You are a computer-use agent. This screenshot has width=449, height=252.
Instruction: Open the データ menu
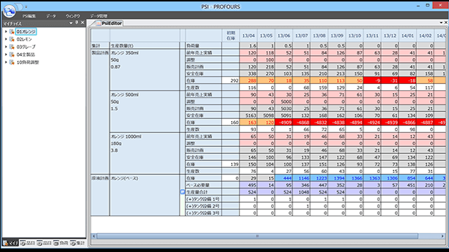(51, 16)
